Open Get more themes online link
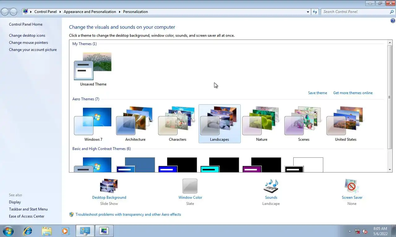396x237 pixels. [353, 93]
